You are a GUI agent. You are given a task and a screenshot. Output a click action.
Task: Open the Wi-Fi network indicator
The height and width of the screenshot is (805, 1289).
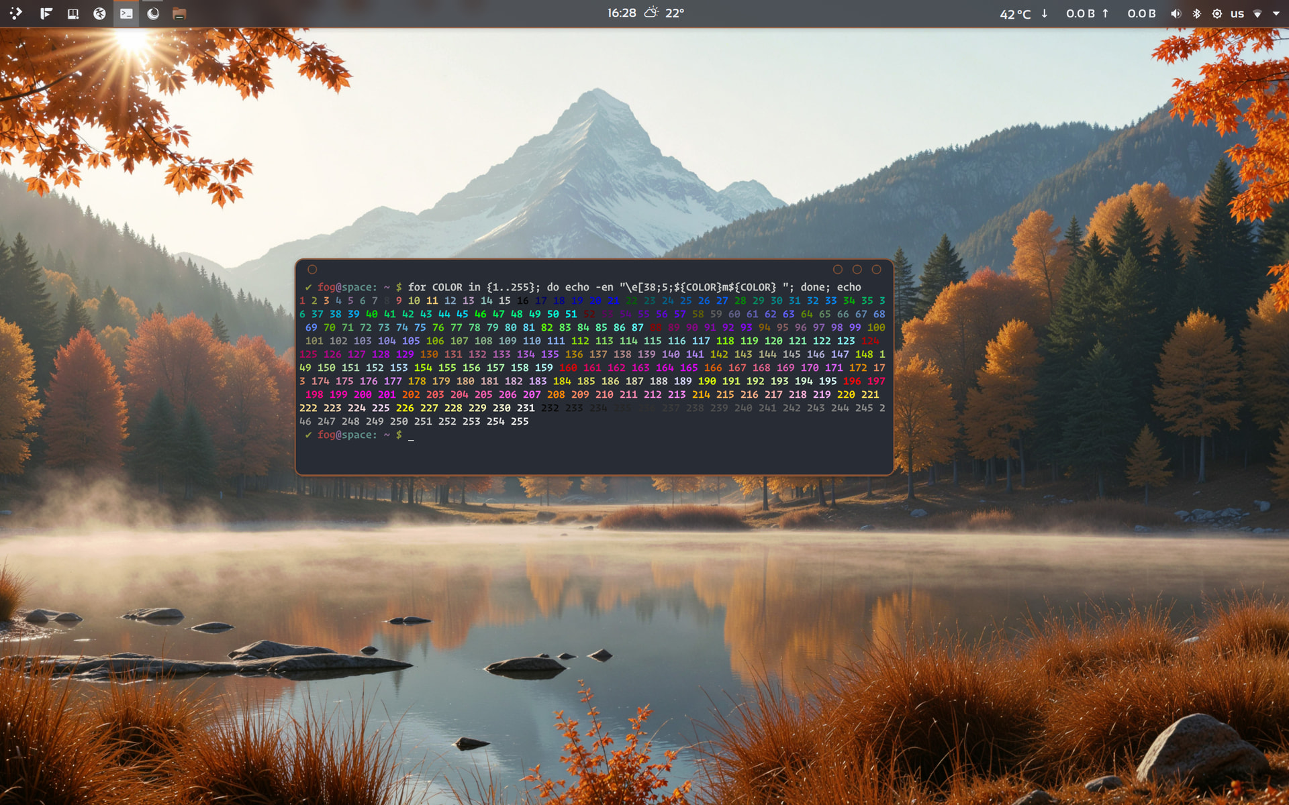(x=1257, y=13)
